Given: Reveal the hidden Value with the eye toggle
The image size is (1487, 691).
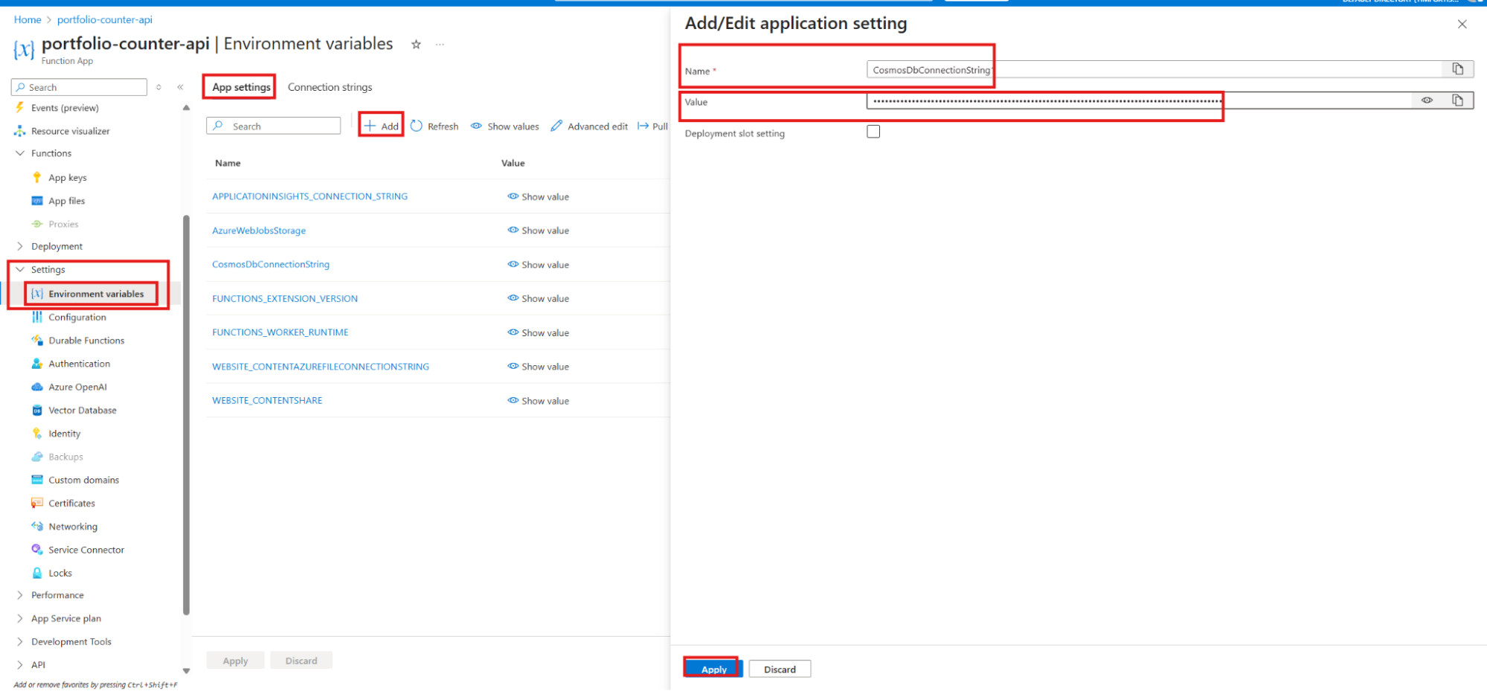Looking at the screenshot, I should click(x=1427, y=100).
